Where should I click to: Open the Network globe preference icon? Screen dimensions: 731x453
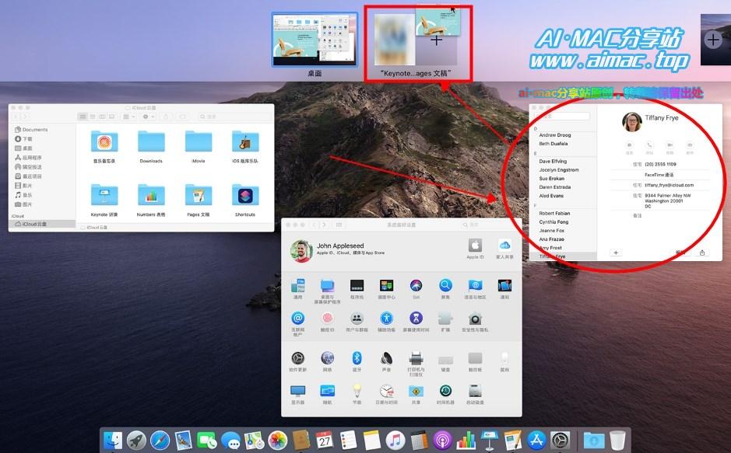327,358
